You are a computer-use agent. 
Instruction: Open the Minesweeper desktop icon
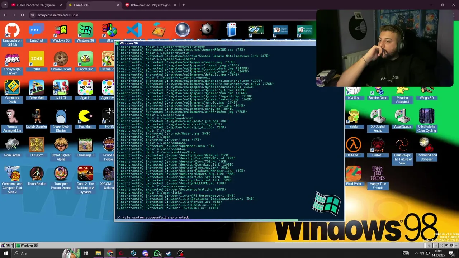coord(207,32)
